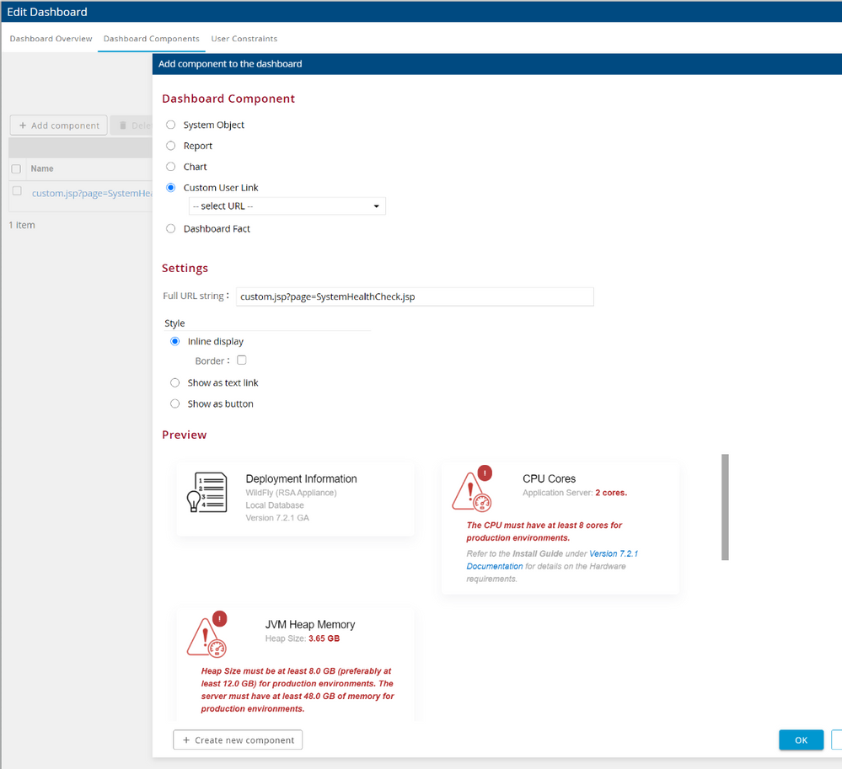Click the Deployment Information checklist icon
The height and width of the screenshot is (769, 842).
(206, 493)
